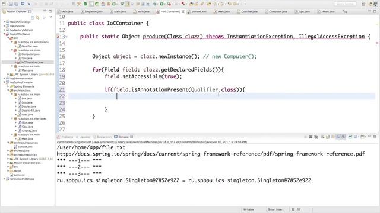The height and width of the screenshot is (213, 380).
Task: Click the Writable status bar entry
Action: 248,209
